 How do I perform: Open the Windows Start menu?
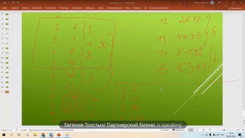point(3,135)
